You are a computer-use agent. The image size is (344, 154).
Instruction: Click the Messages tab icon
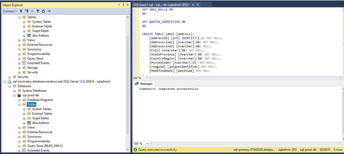(x=137, y=84)
